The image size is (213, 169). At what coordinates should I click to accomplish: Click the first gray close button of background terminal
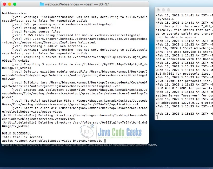tap(158, 10)
